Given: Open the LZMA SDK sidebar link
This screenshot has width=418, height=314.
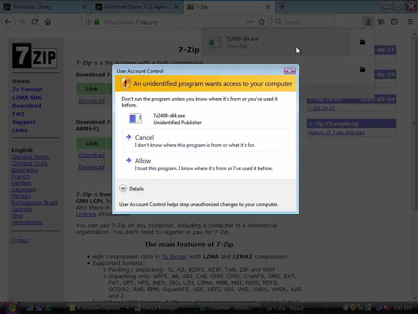Looking at the screenshot, I should (x=27, y=97).
